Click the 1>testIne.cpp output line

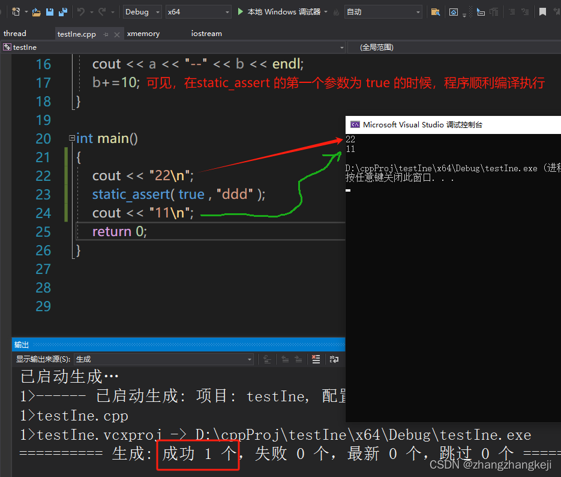click(74, 416)
